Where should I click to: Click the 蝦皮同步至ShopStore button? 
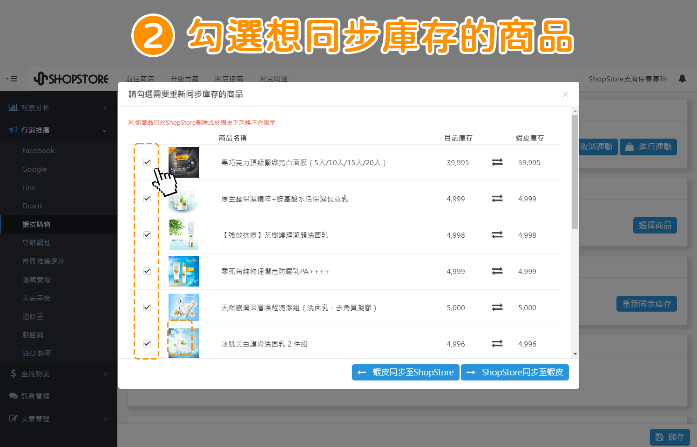coord(406,372)
